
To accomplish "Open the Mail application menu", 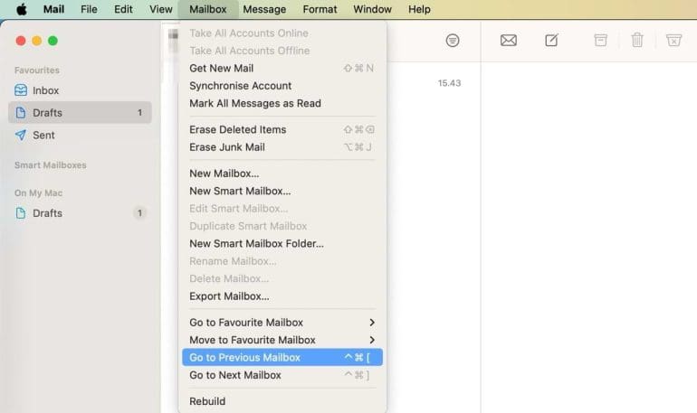I will pyautogui.click(x=53, y=9).
